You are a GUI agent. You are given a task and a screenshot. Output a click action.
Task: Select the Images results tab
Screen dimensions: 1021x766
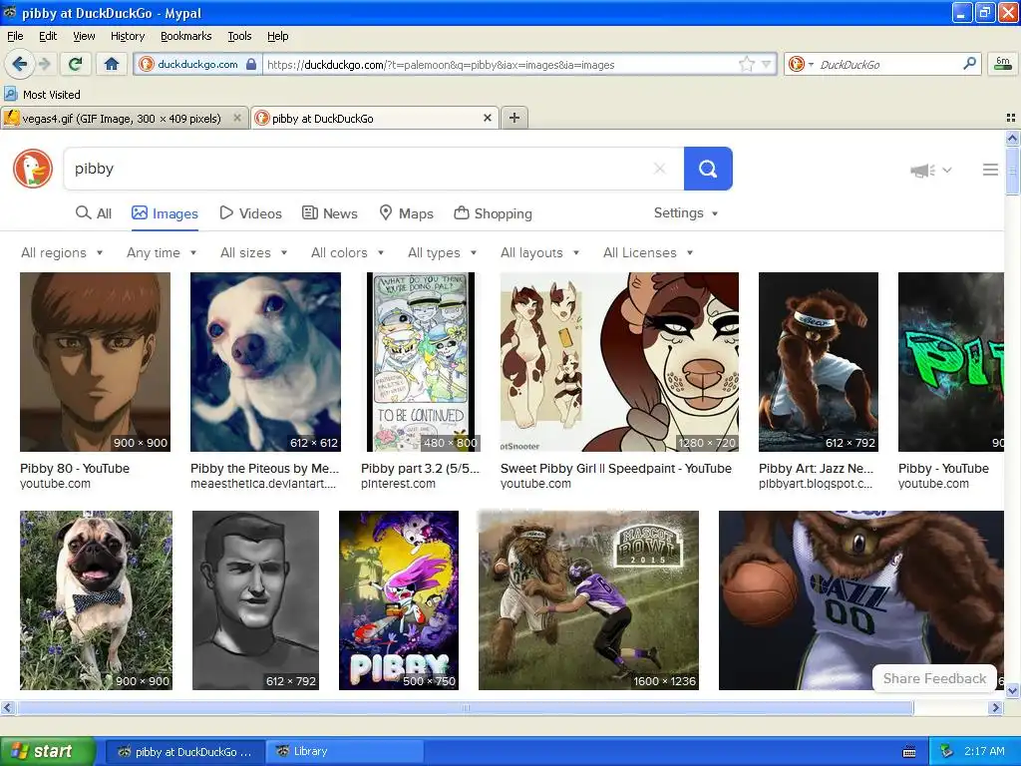pyautogui.click(x=165, y=213)
